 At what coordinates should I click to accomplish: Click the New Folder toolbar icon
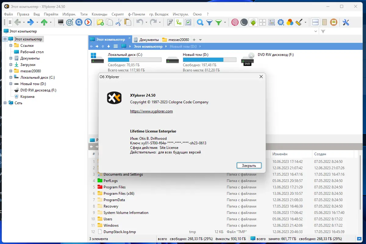point(100,22)
